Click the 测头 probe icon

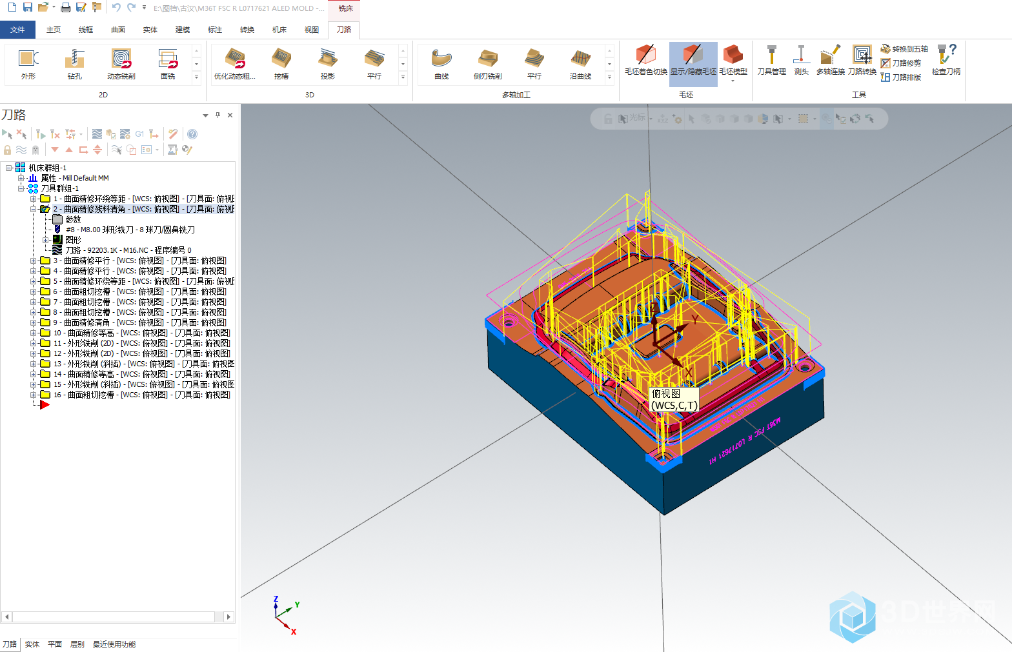coord(801,60)
